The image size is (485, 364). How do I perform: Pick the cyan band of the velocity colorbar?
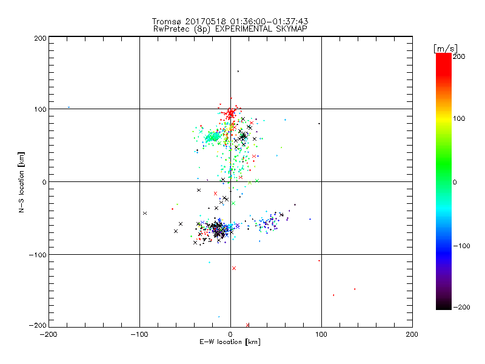[444, 210]
